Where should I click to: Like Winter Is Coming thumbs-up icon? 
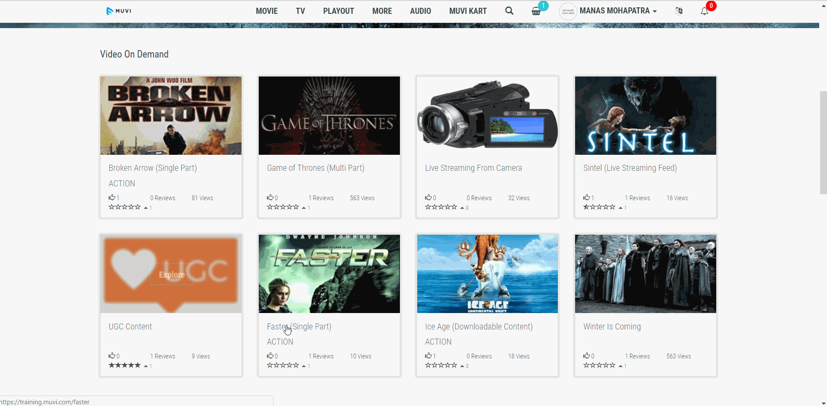[x=586, y=355]
